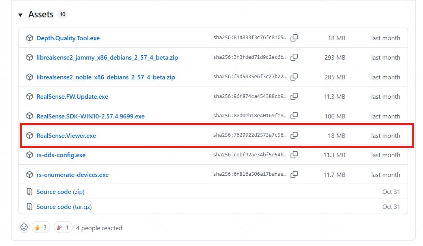Click hash text sha256:81a833f3c76fc8165

tap(250, 38)
